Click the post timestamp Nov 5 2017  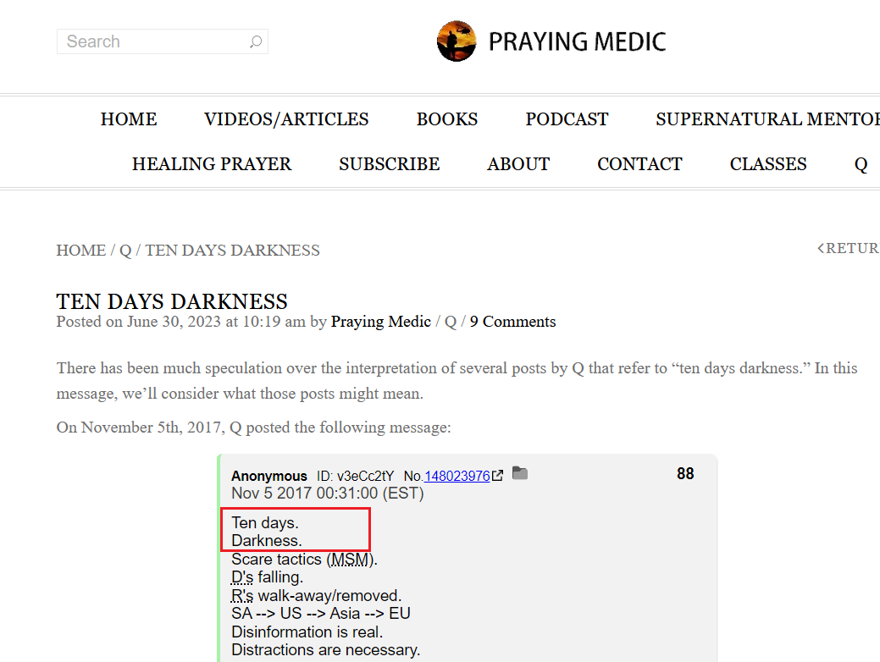[328, 494]
